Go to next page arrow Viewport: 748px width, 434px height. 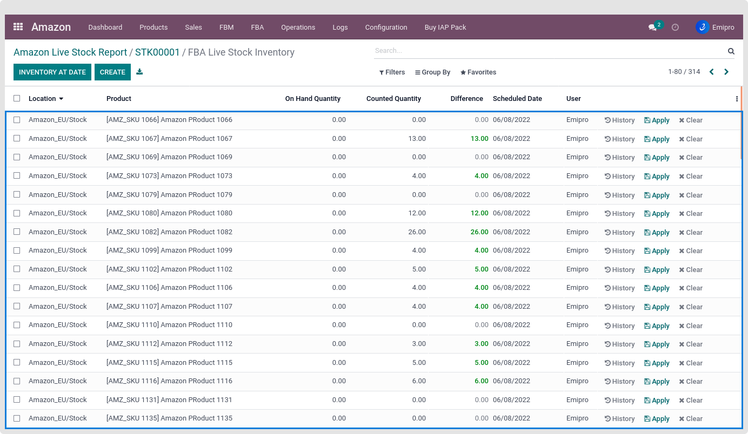pos(726,72)
